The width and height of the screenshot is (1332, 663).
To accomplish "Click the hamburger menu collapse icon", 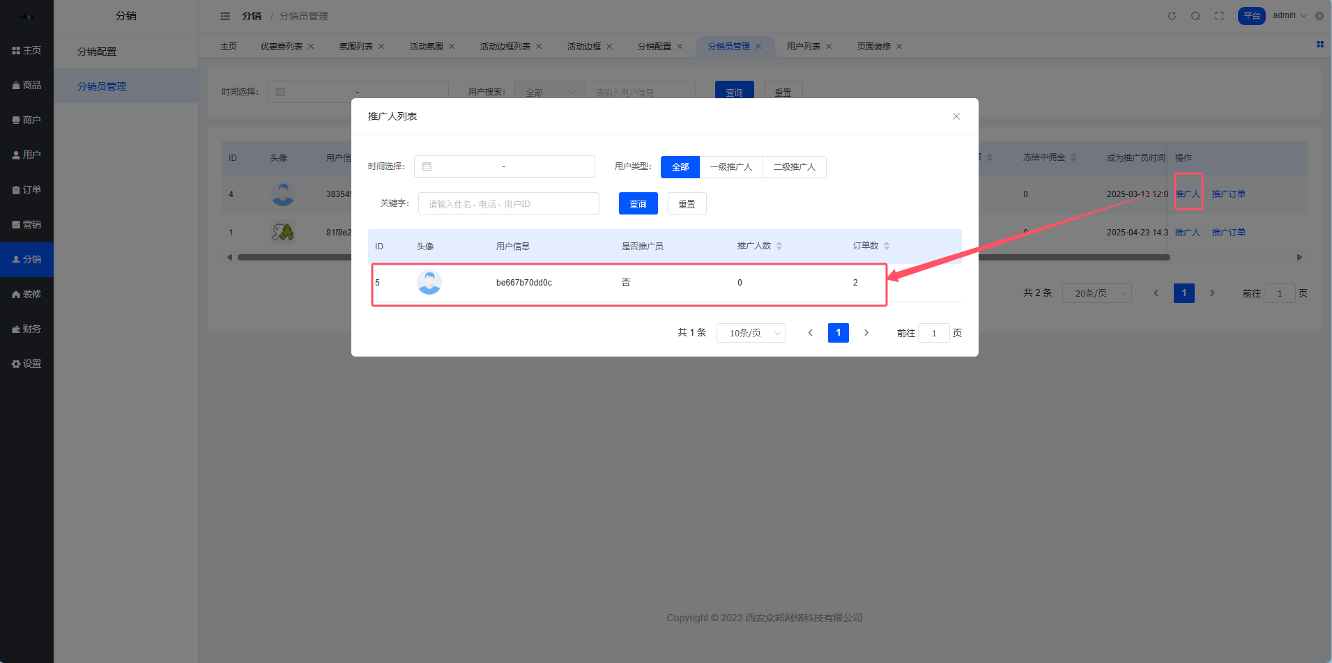I will point(225,16).
